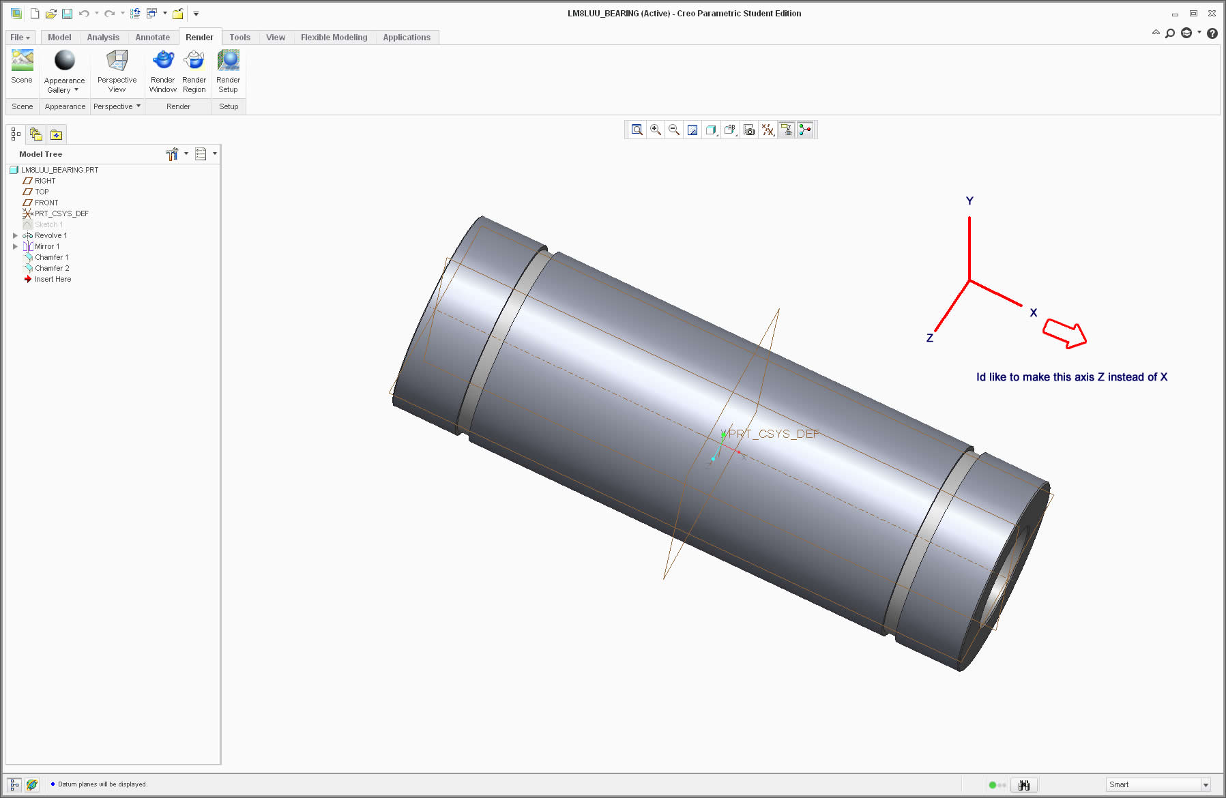This screenshot has height=798, width=1226.
Task: Toggle the browser display in status bar
Action: tap(31, 785)
